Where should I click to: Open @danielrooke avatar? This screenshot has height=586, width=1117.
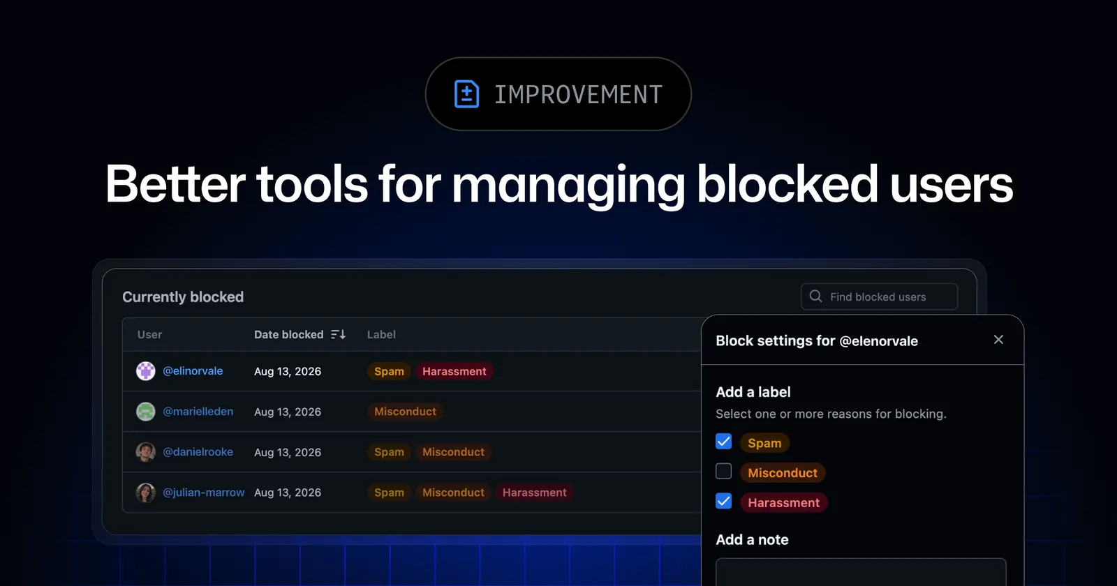(x=145, y=452)
